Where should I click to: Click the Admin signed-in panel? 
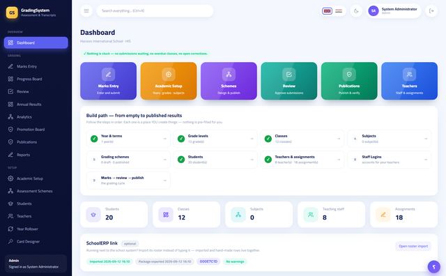(36, 263)
